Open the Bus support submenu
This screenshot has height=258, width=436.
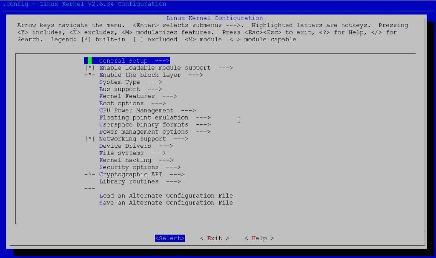(x=131, y=89)
